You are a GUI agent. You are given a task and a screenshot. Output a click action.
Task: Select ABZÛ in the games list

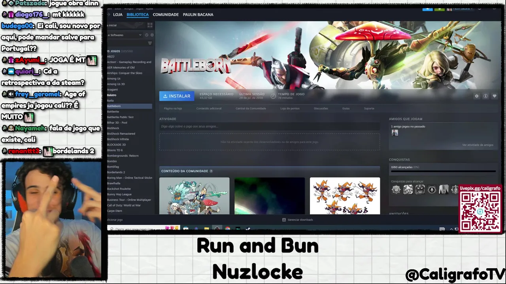tap(111, 56)
